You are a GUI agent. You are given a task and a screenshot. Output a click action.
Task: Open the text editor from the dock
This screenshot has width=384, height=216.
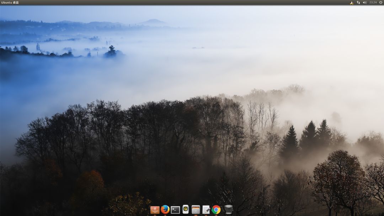[206, 210]
